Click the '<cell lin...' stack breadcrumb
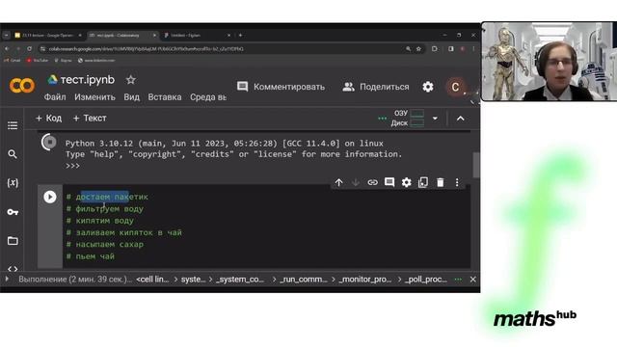 coord(152,280)
